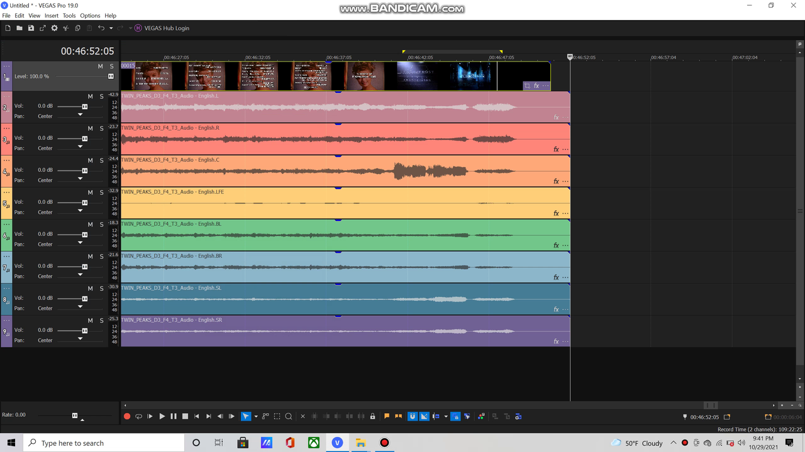Screen dimensions: 805x452
Task: Select the Zoom magnifier tool
Action: pyautogui.click(x=289, y=416)
